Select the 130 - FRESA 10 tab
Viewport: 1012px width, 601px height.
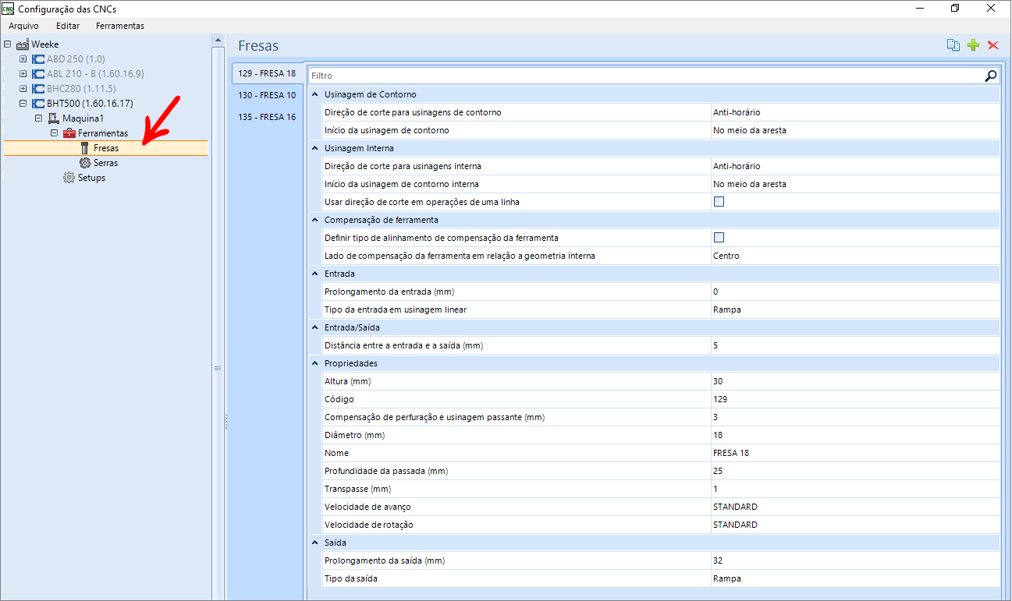267,95
